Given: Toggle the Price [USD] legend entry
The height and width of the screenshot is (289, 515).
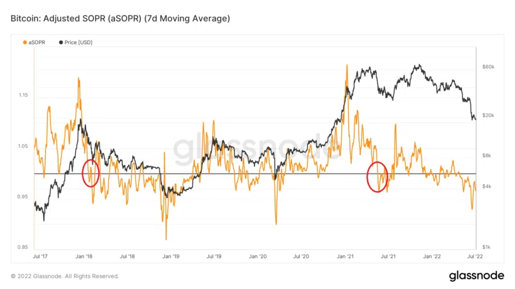Looking at the screenshot, I should pos(76,42).
